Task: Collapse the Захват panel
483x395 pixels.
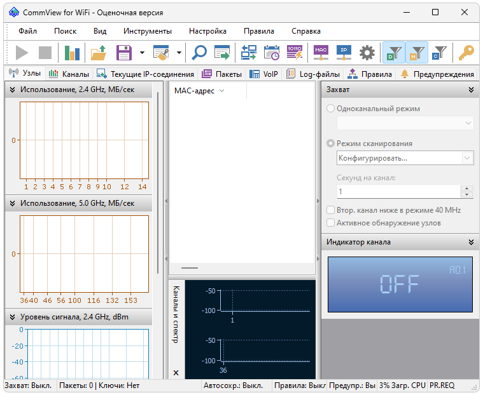Action: (471, 90)
